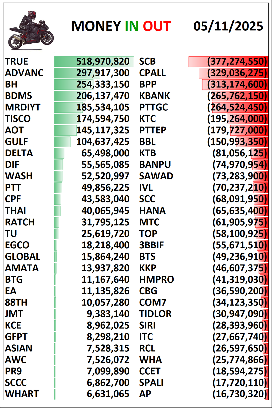This screenshot has width=272, height=408.
Task: Click the TIDLOR ticker label
Action: (x=155, y=314)
